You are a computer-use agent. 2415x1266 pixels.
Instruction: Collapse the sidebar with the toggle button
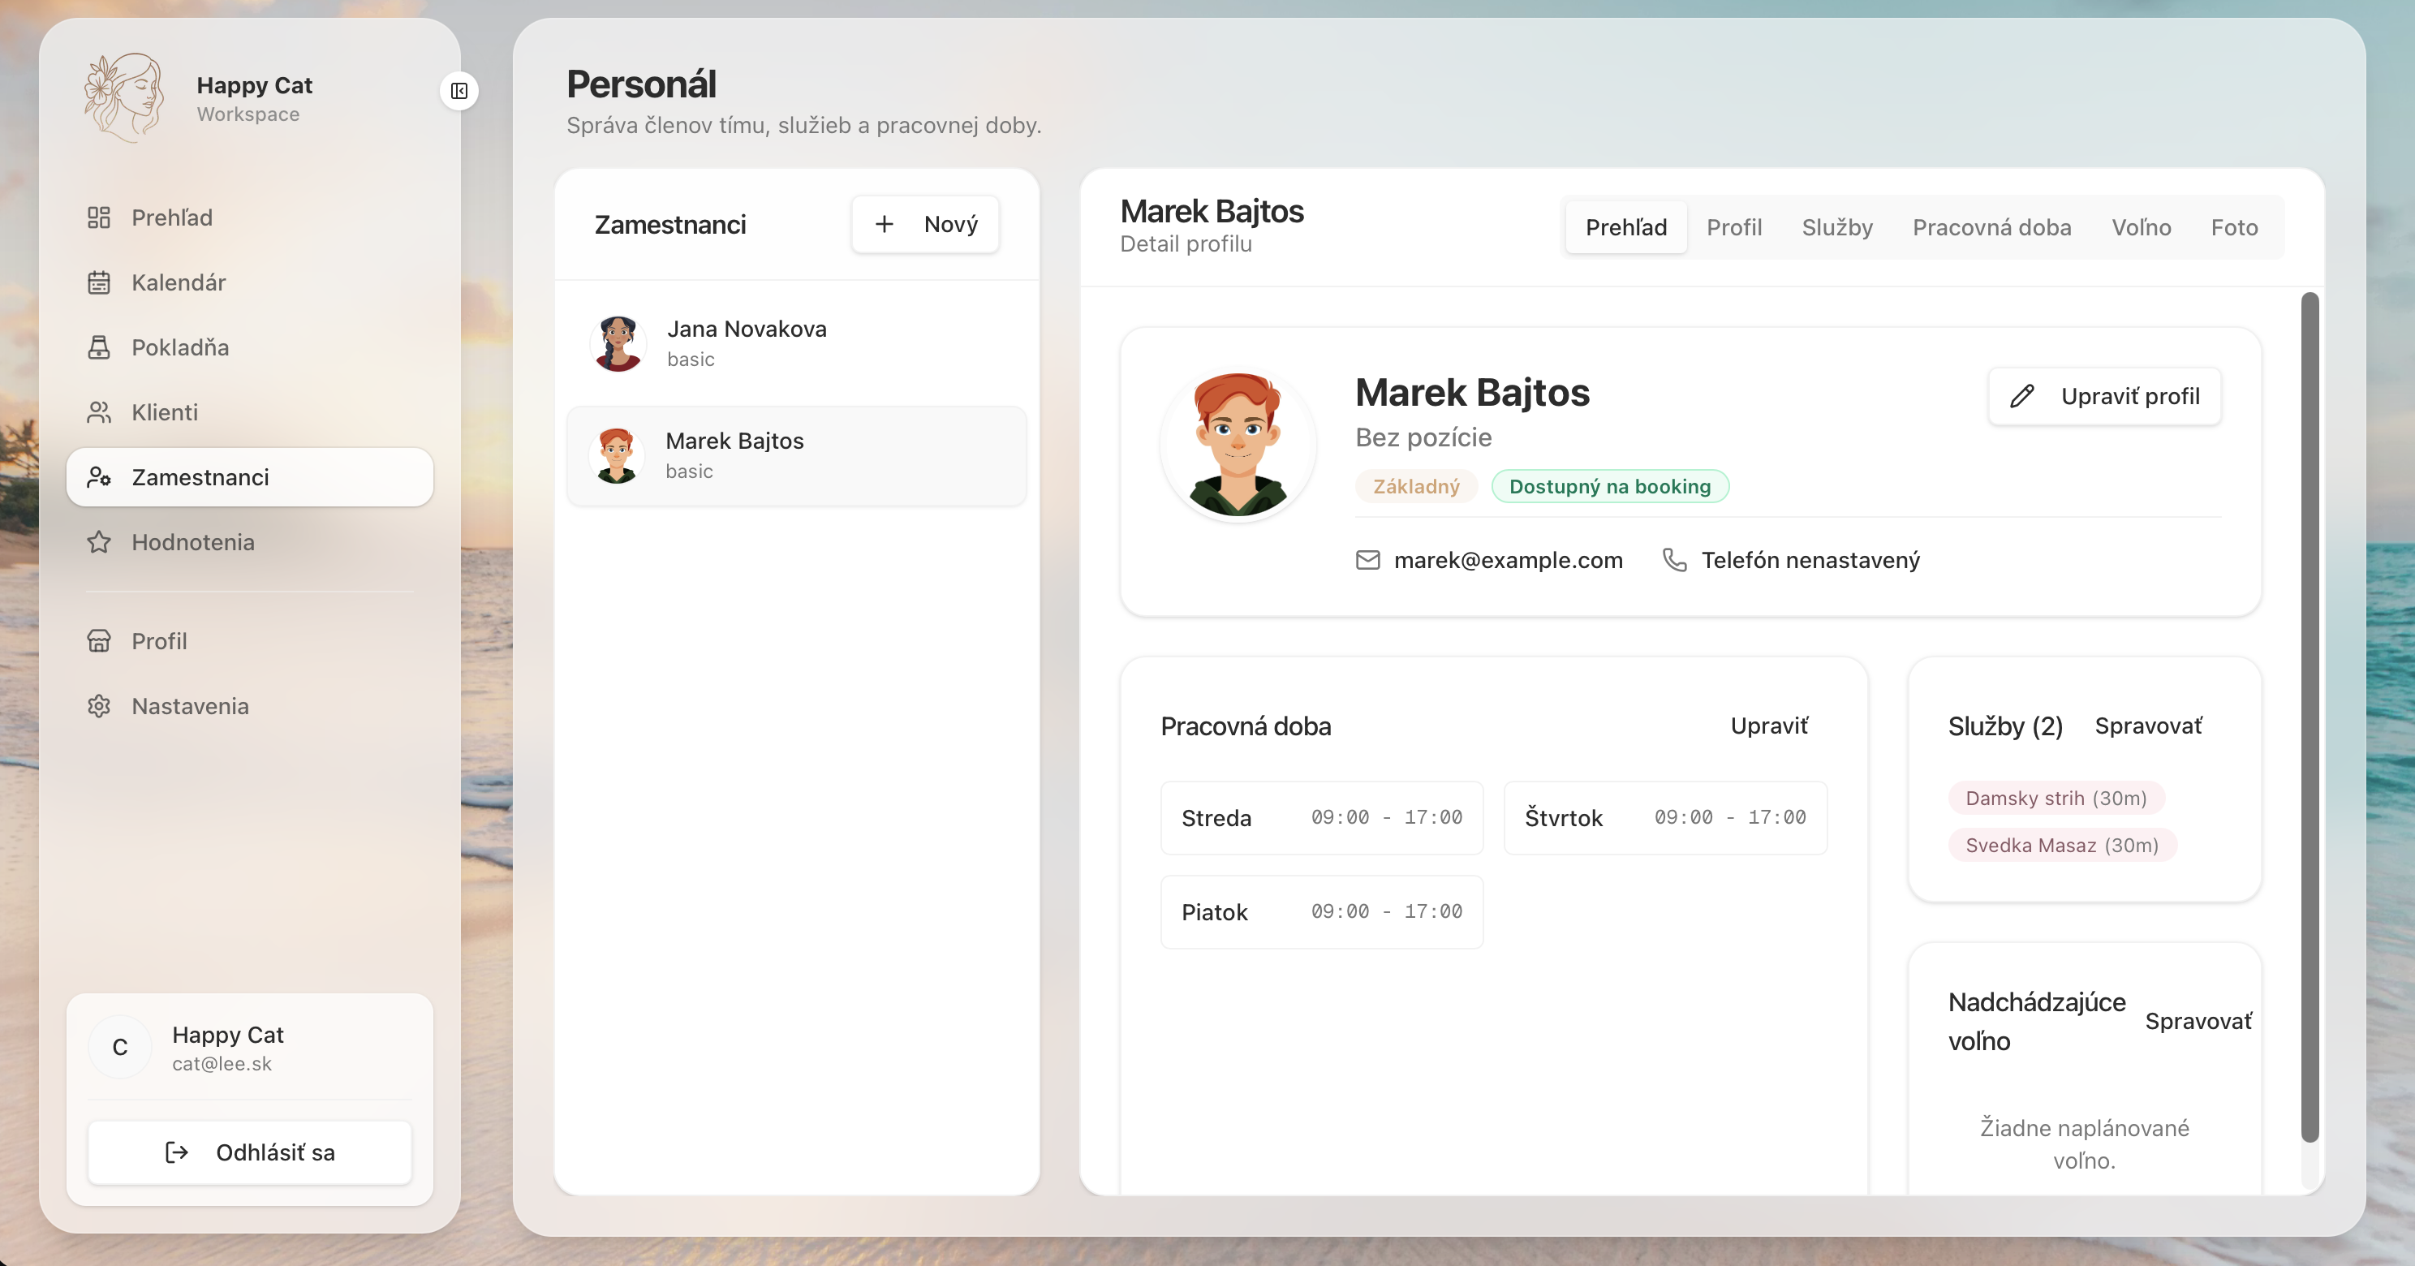458,90
